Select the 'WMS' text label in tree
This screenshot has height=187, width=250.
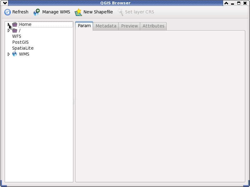coord(24,54)
